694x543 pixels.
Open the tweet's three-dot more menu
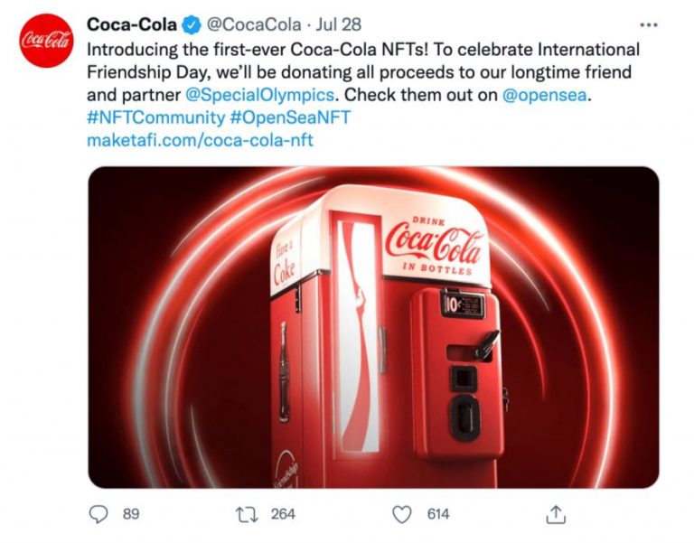click(x=649, y=24)
